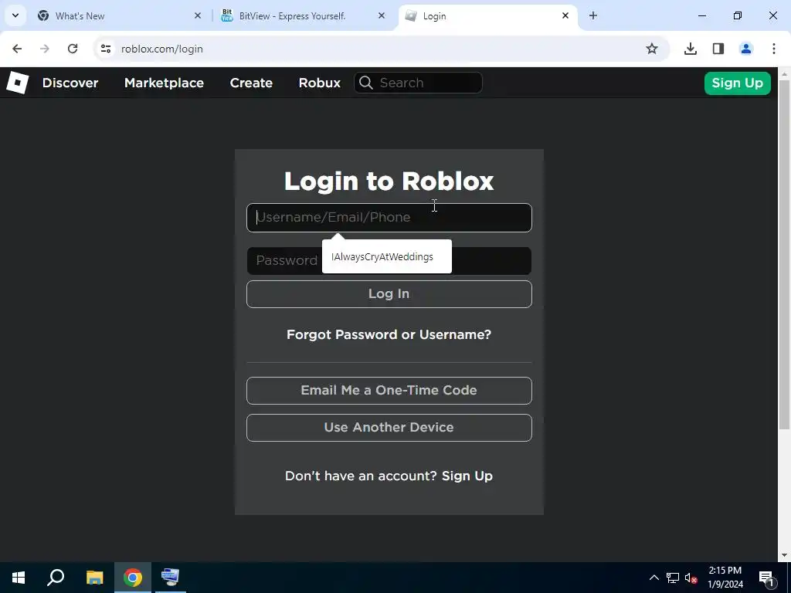This screenshot has height=593, width=791.
Task: Open the Marketplace menu item
Action: pyautogui.click(x=164, y=83)
